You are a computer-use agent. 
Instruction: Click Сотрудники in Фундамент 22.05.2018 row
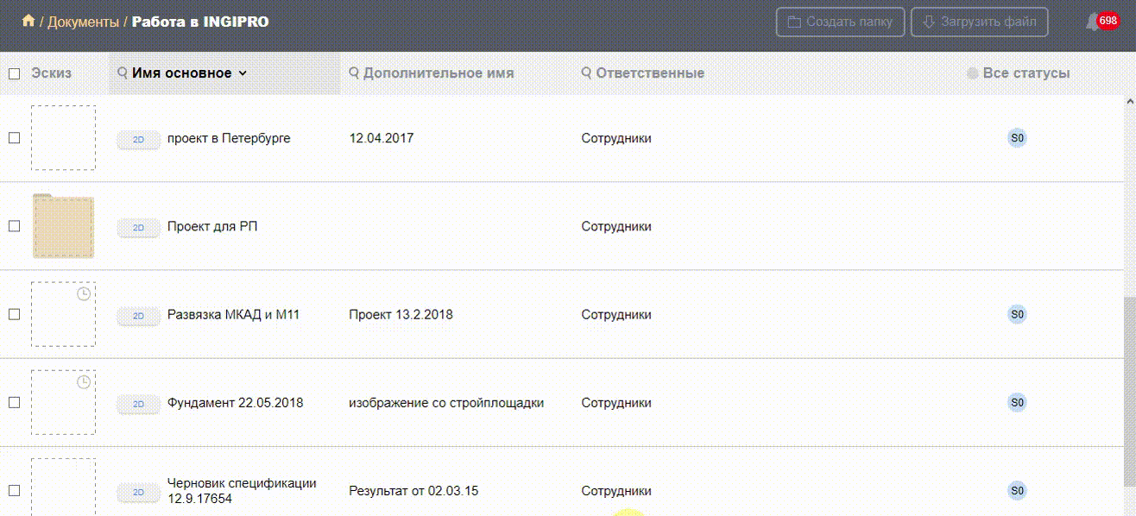(x=616, y=402)
